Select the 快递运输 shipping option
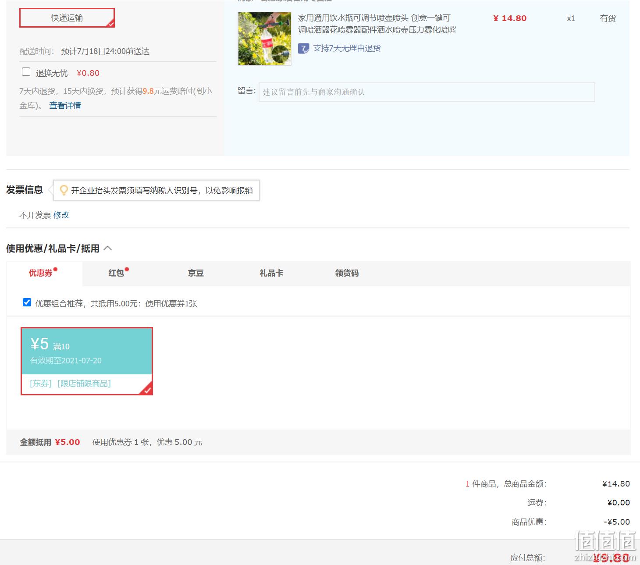The width and height of the screenshot is (640, 565). point(67,18)
